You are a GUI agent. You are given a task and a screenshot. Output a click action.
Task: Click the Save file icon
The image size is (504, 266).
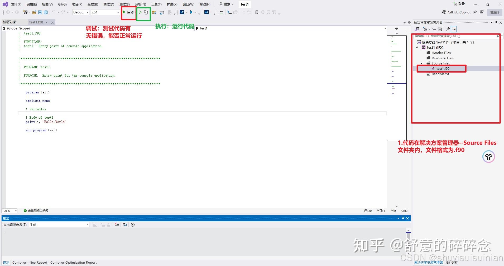[x=40, y=12]
